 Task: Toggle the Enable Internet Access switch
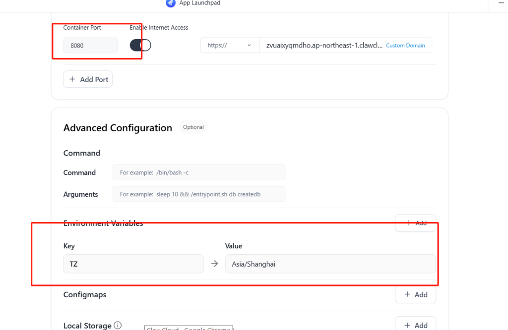coord(140,46)
